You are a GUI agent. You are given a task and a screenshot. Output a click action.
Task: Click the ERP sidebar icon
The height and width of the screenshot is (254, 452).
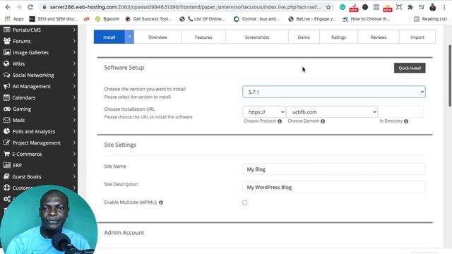(x=6, y=165)
